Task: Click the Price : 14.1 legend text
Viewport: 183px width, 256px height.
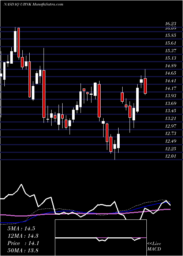Action: 23,243
